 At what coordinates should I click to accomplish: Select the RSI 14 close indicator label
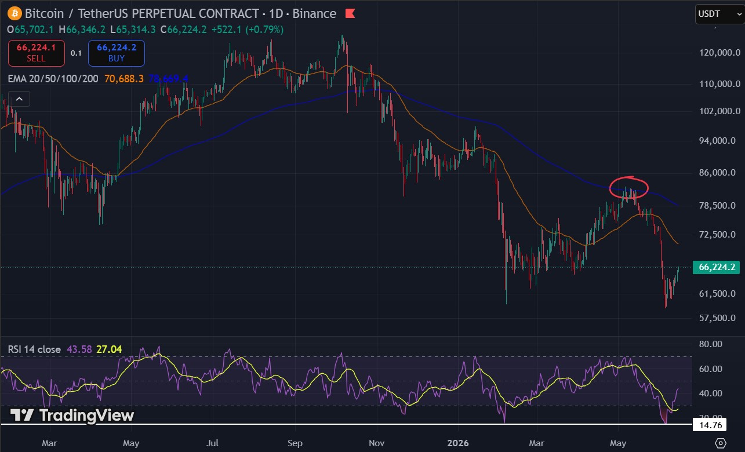click(34, 349)
